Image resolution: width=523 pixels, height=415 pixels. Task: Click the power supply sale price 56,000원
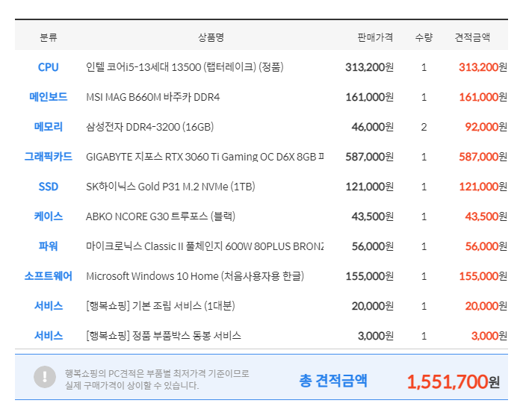coord(373,246)
